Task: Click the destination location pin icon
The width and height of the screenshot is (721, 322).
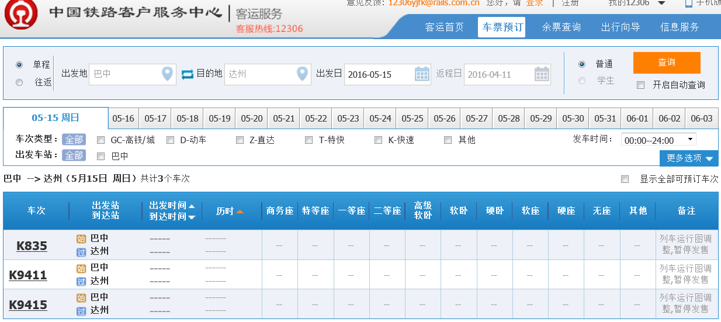Action: [x=302, y=74]
